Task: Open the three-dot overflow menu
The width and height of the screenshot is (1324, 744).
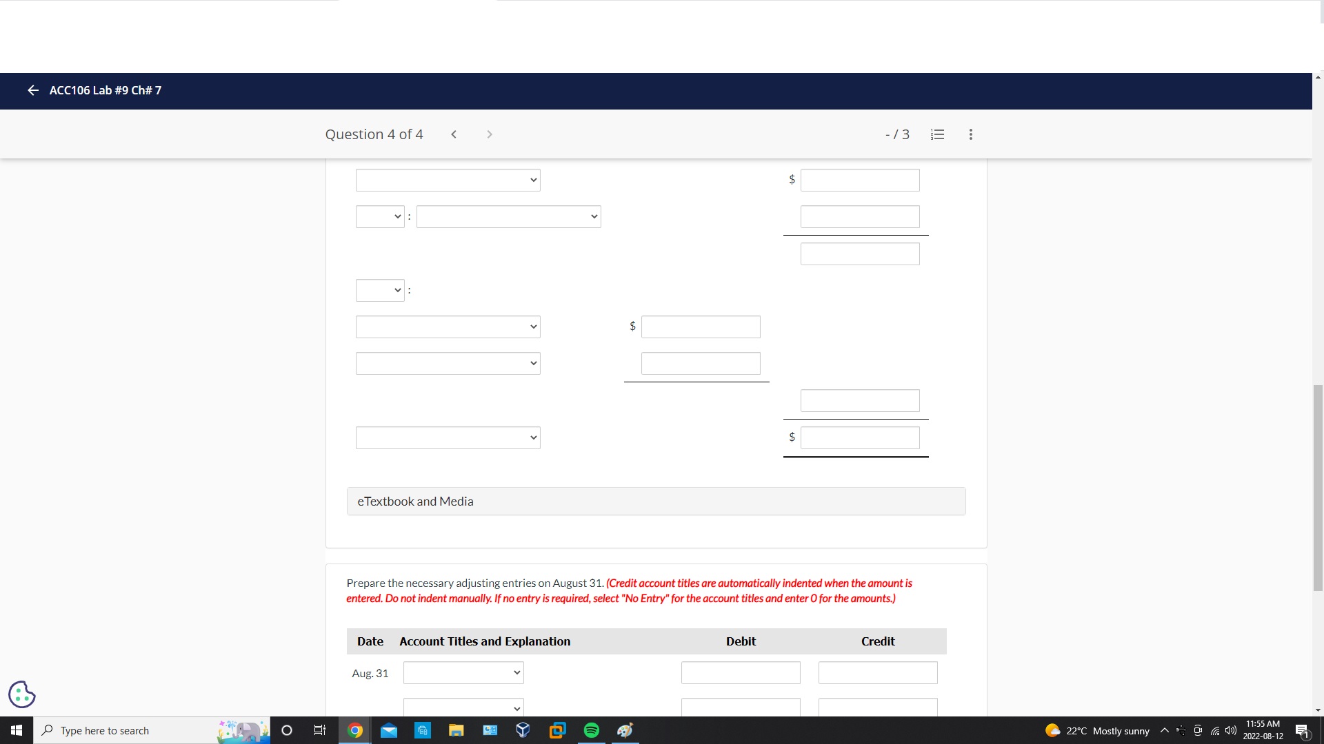Action: [x=970, y=134]
